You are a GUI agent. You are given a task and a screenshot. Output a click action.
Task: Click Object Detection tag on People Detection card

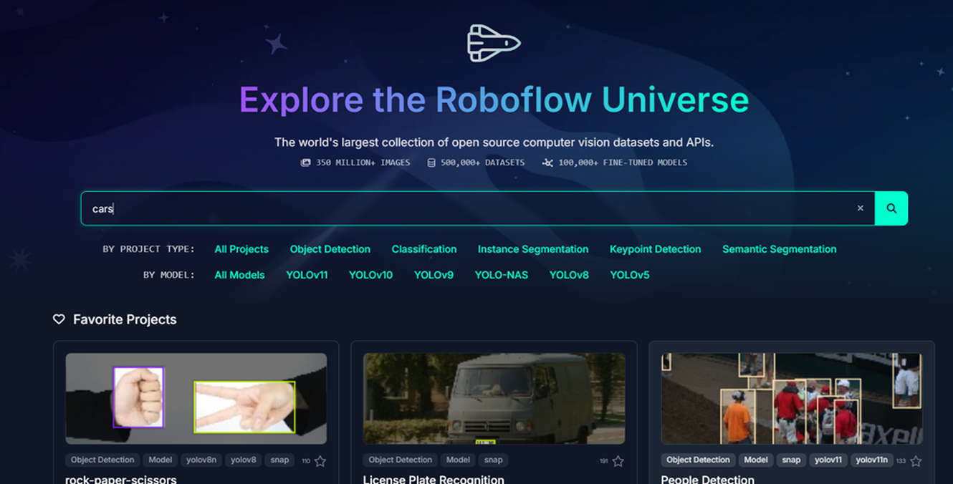(698, 460)
